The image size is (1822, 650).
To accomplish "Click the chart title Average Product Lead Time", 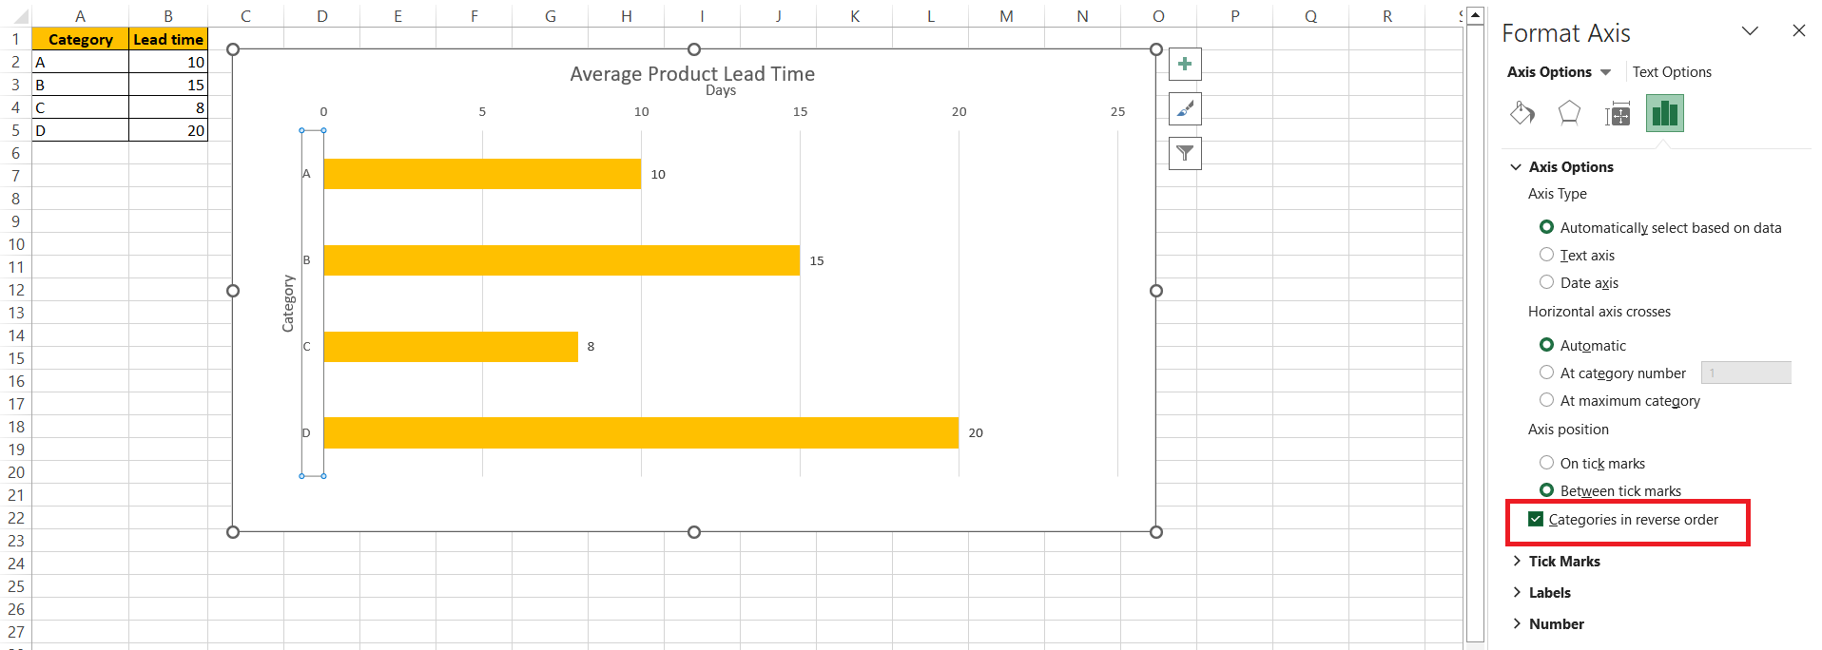I will 692,73.
